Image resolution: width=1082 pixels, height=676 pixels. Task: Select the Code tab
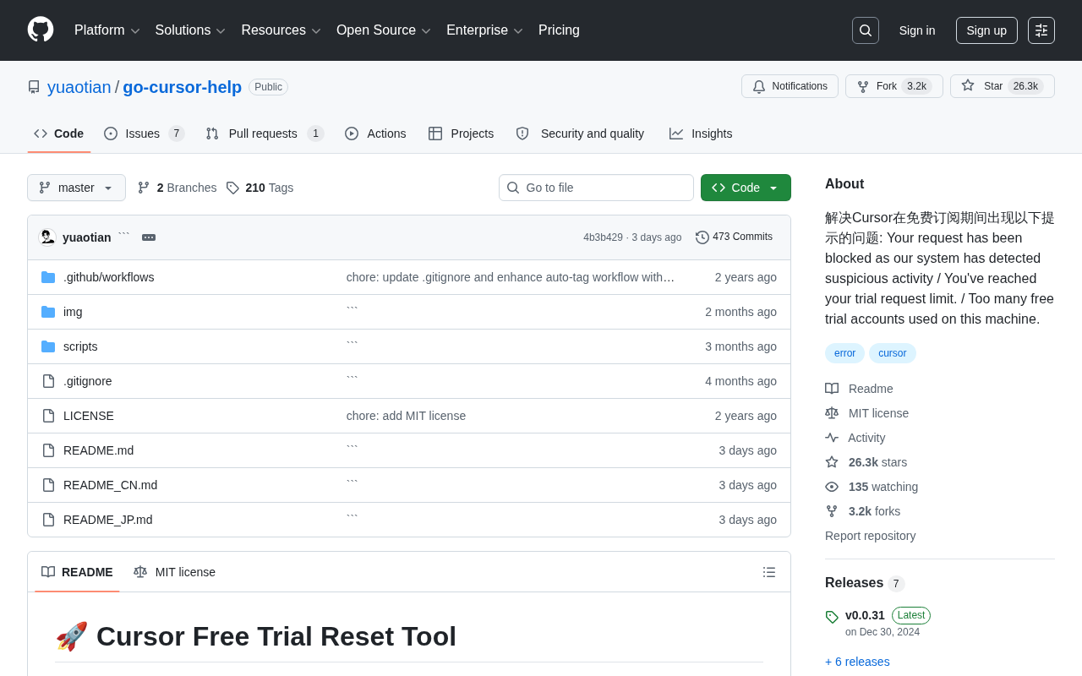point(59,134)
